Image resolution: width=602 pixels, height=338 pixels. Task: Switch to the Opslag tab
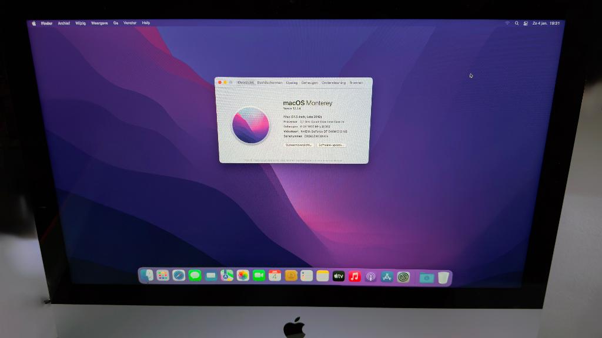point(292,82)
